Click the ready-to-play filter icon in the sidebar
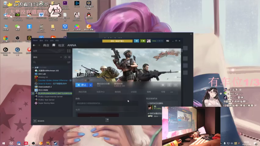Image resolution: width=260 pixels, height=146 pixels. (x=69, y=57)
